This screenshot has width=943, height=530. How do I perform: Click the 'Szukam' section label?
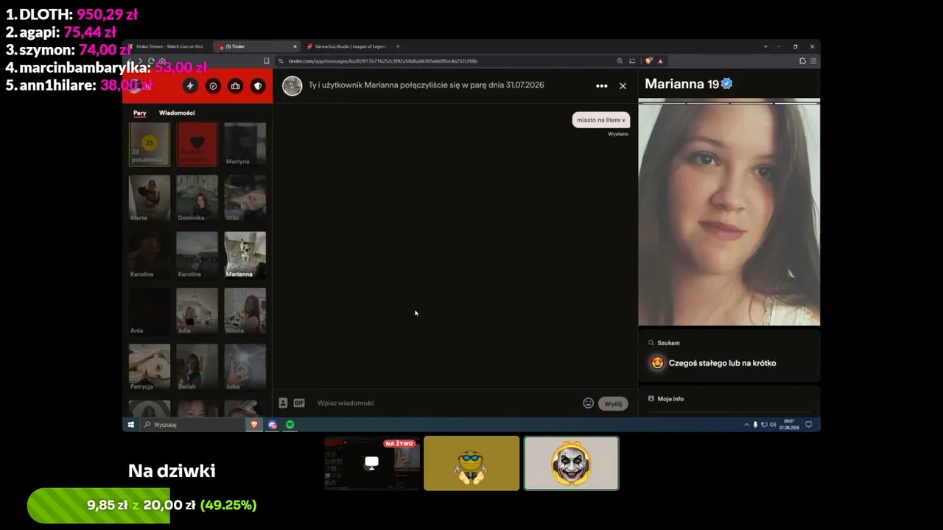click(x=668, y=343)
